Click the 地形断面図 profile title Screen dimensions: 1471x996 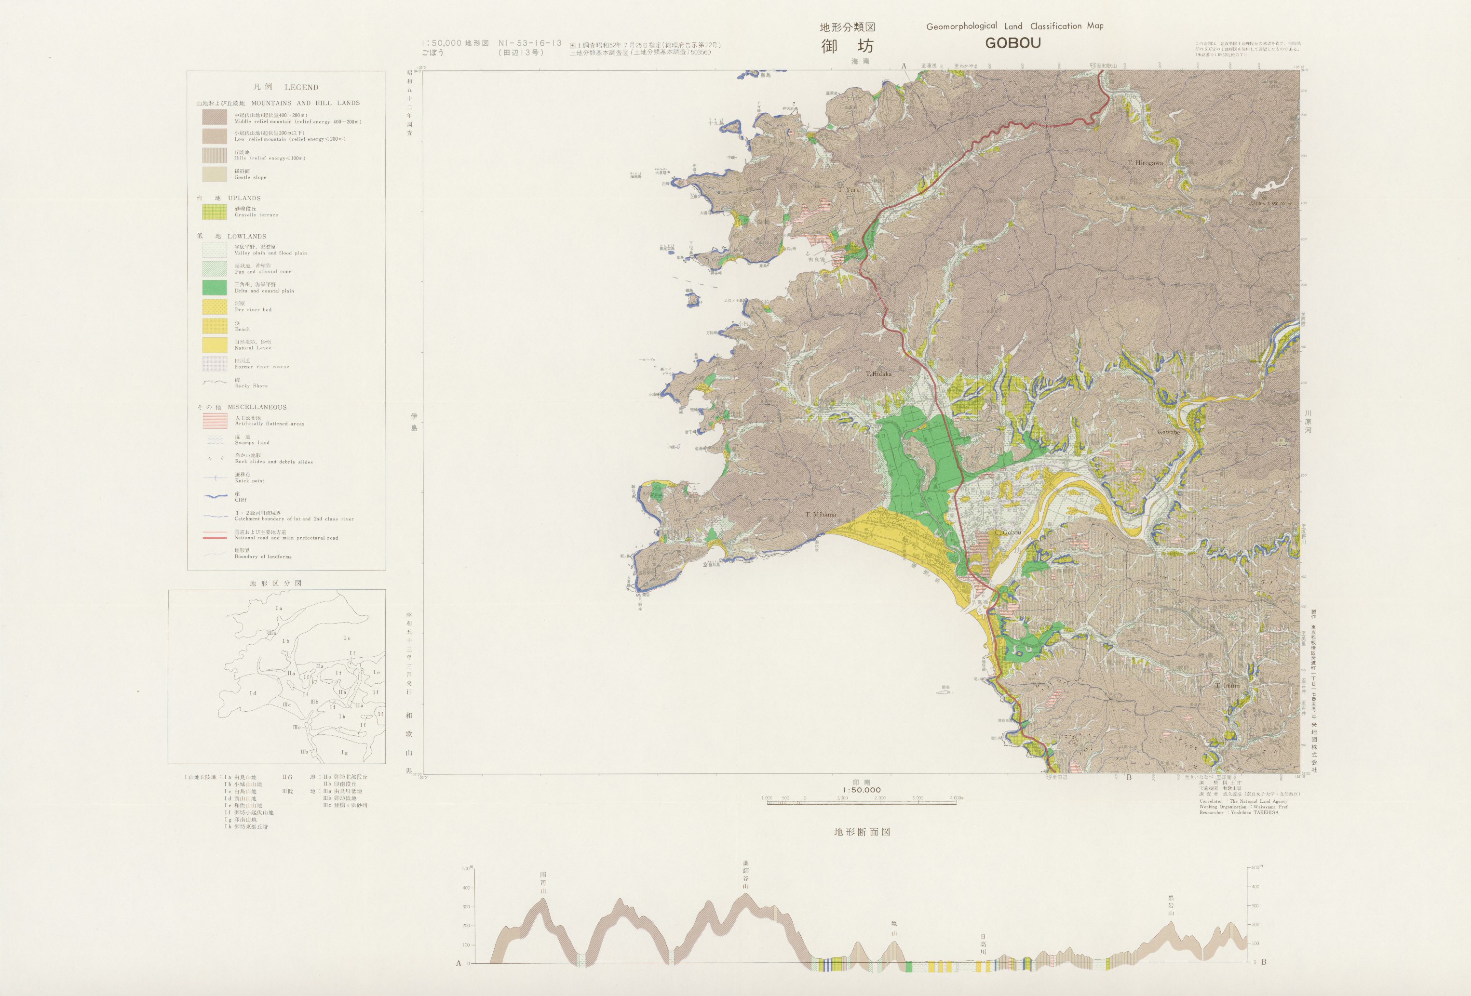point(862,832)
